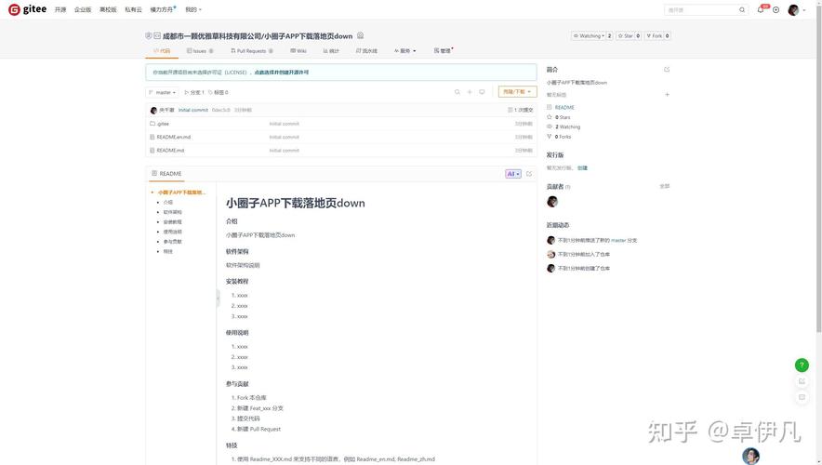822x465 pixels.
Task: Click the plus circle create icon in header
Action: point(776,9)
